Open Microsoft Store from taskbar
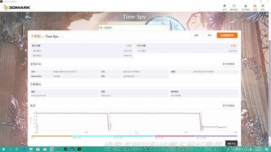 tap(38, 149)
